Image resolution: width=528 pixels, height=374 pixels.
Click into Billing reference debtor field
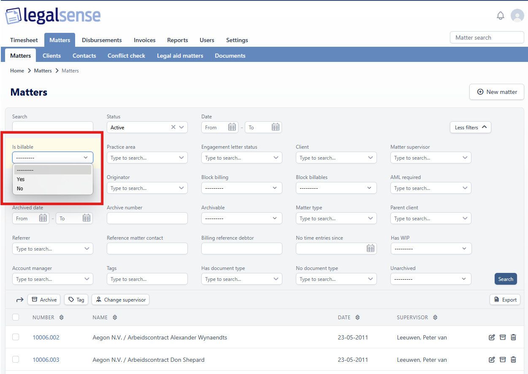click(242, 248)
